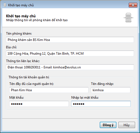Screen dimensions: 140x133
Task: Click the Địa chỉ label text
Action: [x=12, y=47]
